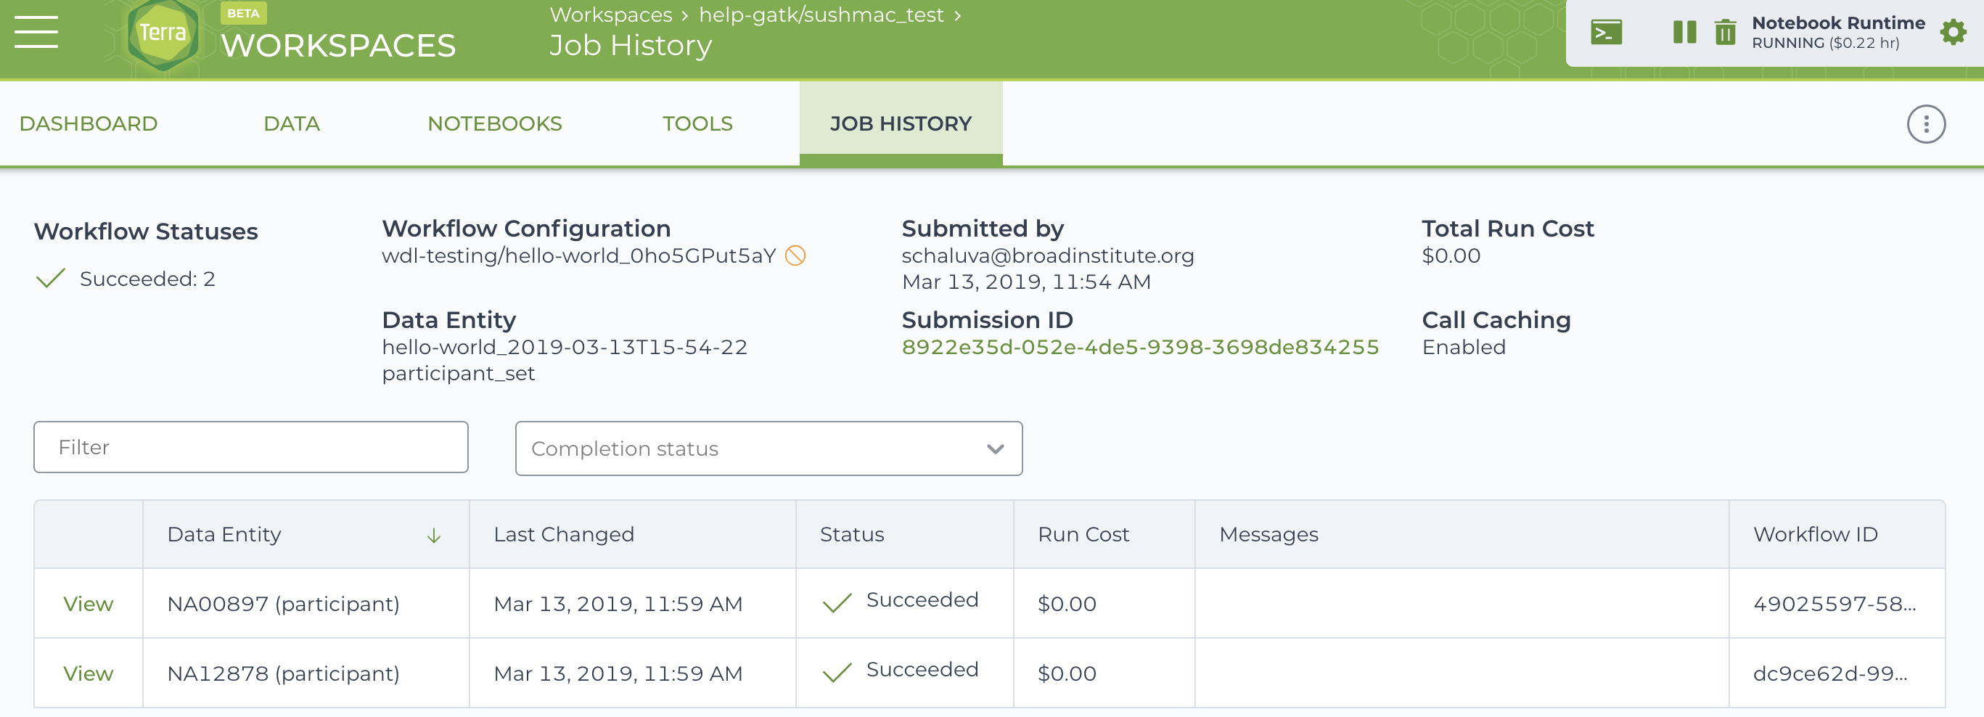Click Last Changed date for NA12878
Viewport: 1984px width, 717px height.
tap(618, 673)
